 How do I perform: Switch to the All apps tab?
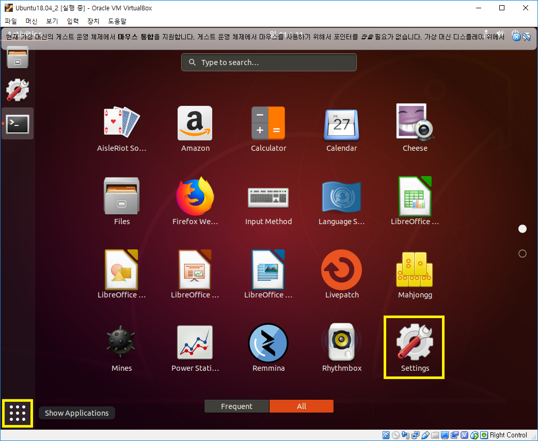click(x=301, y=406)
